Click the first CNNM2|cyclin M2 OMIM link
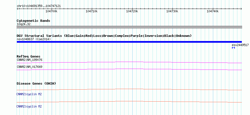250x115 pixels. pos(29,94)
